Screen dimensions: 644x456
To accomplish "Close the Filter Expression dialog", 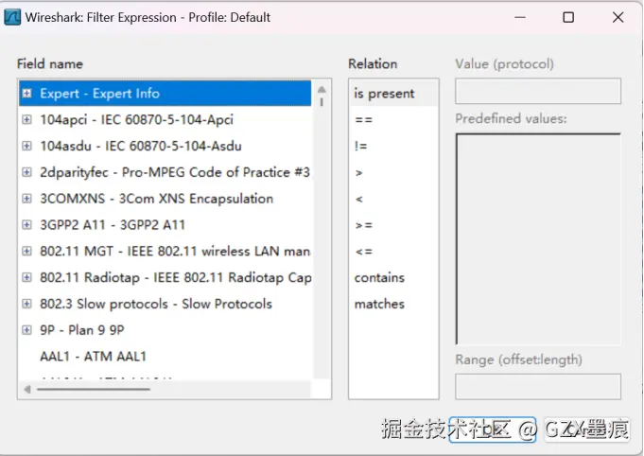I will click(618, 17).
